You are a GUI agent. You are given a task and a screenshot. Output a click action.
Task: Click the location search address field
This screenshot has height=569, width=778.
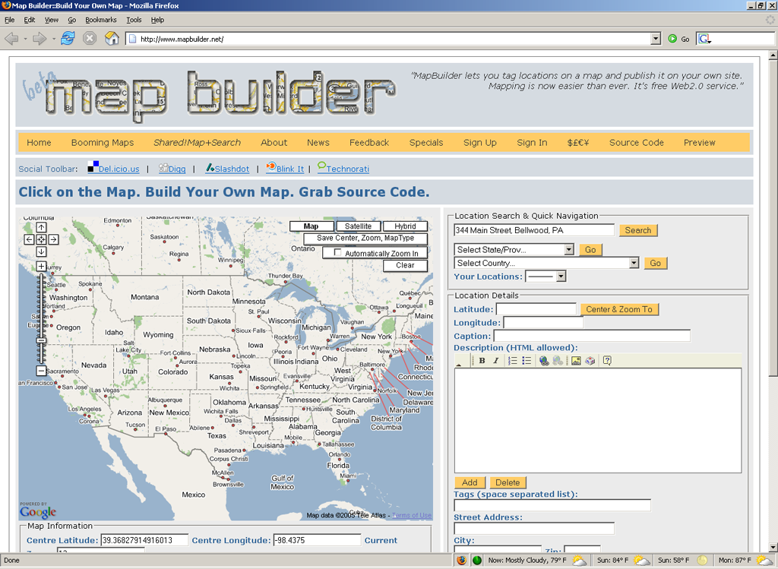[x=534, y=230]
